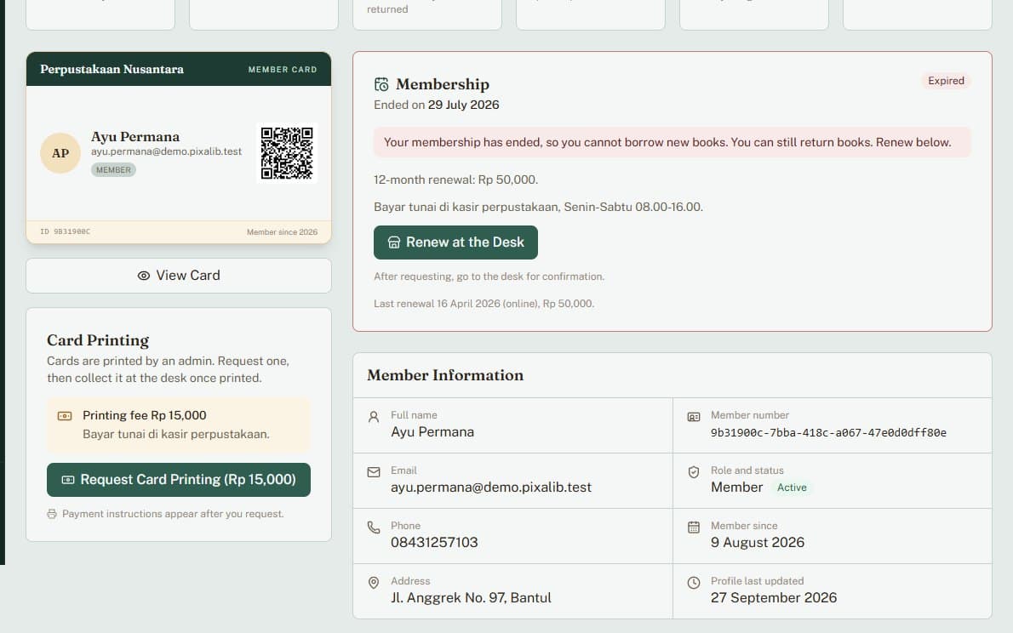Click the role value Member
The image size is (1013, 633).
[736, 488]
